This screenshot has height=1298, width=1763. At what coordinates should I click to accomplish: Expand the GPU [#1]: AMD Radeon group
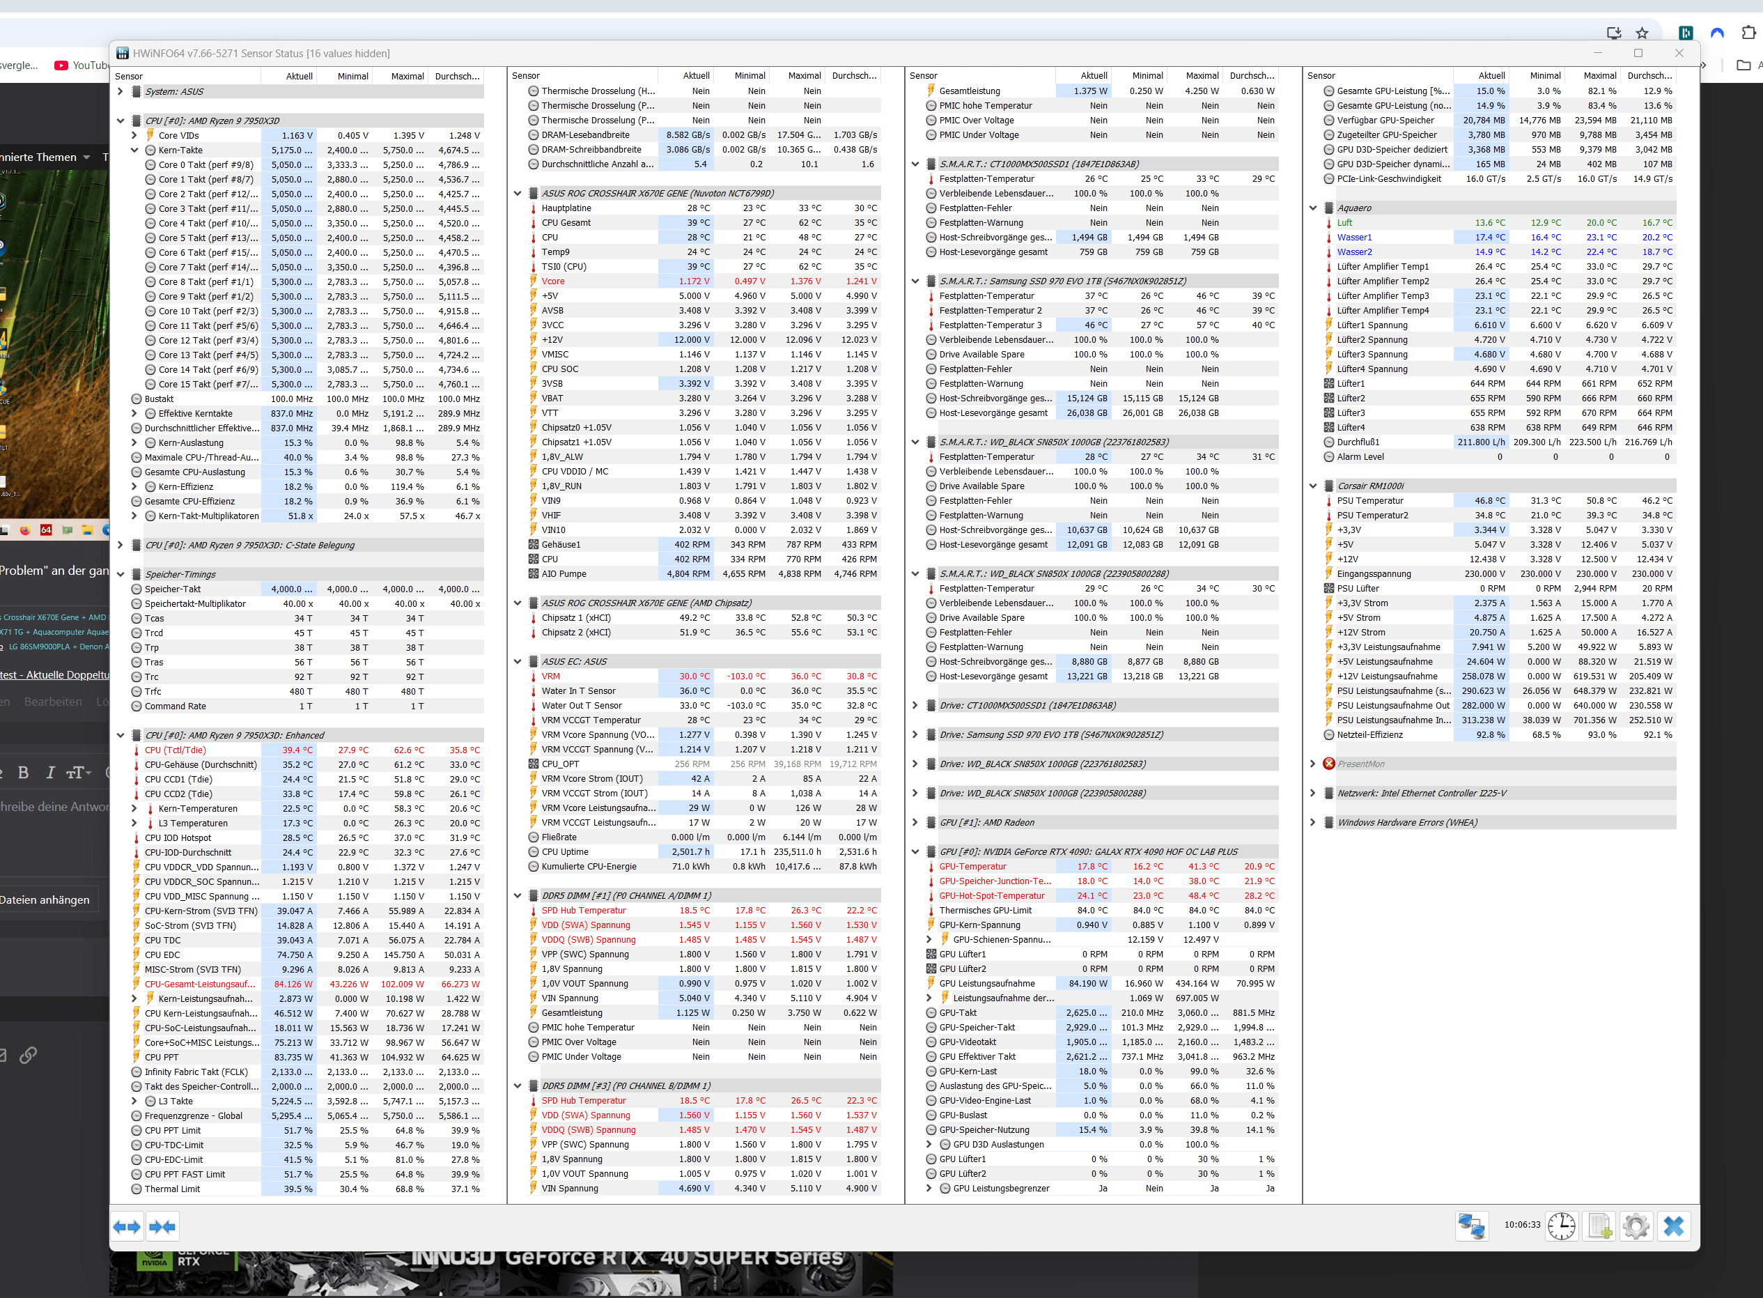(915, 823)
